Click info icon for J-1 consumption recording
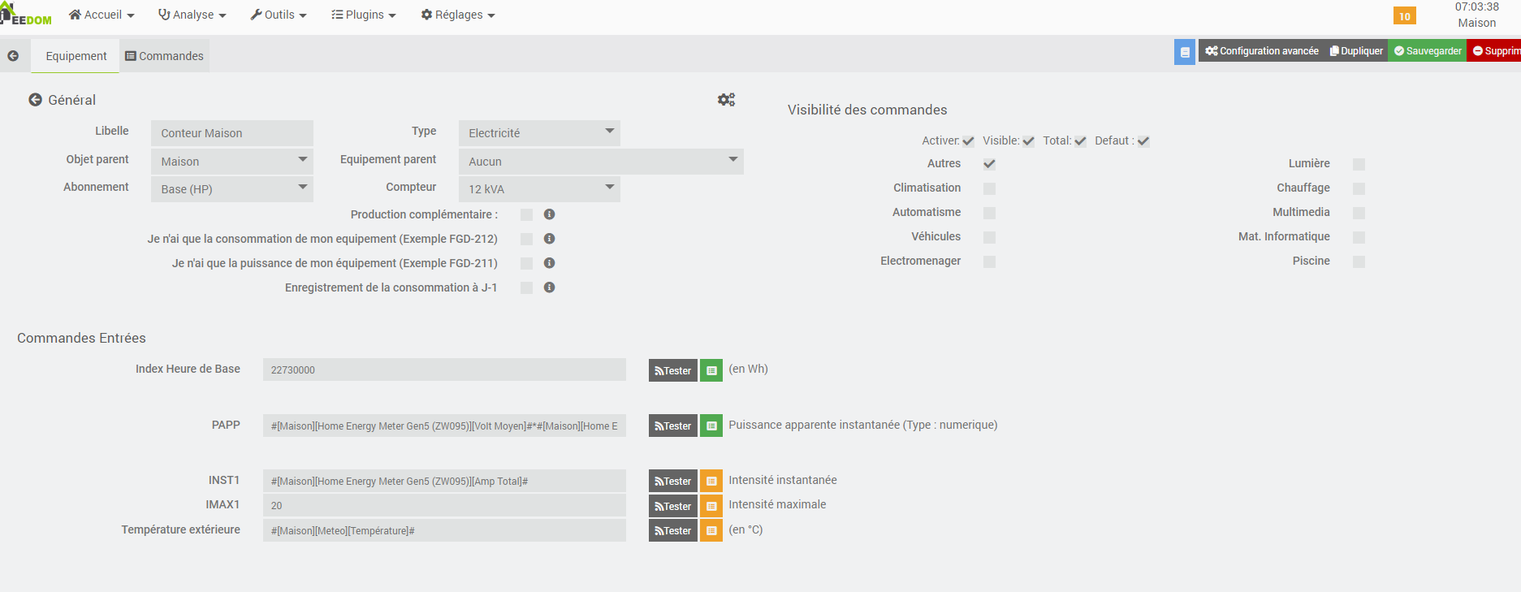The height and width of the screenshot is (592, 1521). [550, 287]
